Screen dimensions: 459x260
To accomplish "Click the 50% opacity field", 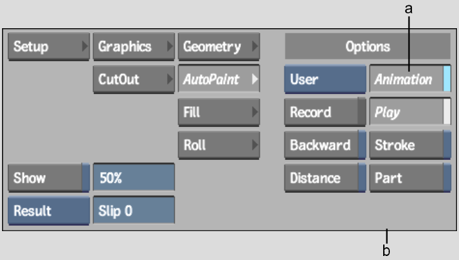I will point(134,177).
